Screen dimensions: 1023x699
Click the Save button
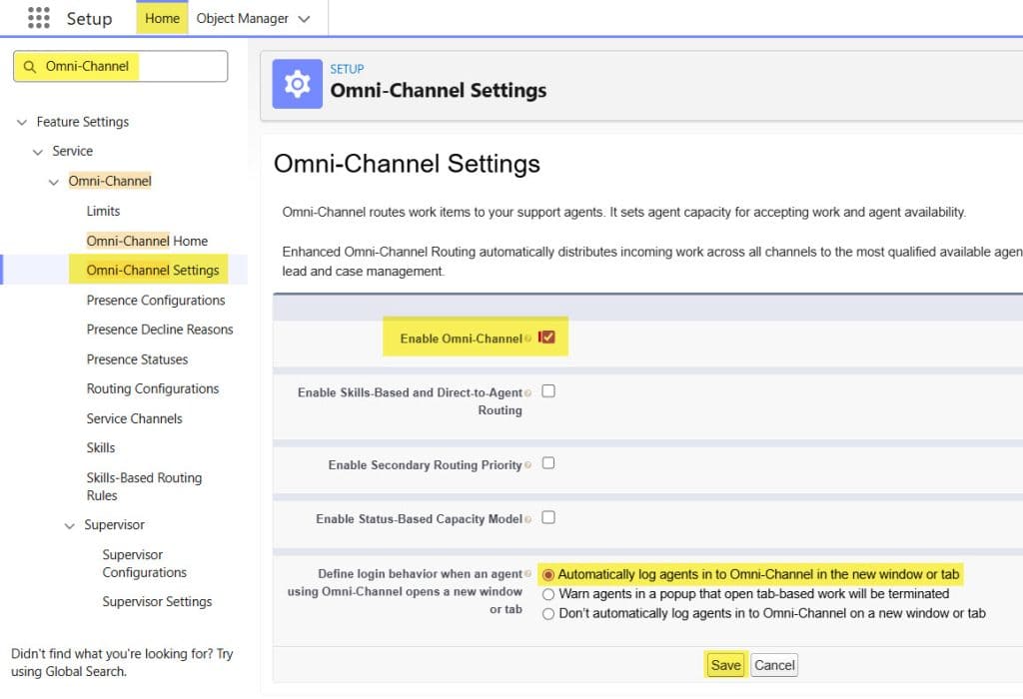(x=725, y=665)
